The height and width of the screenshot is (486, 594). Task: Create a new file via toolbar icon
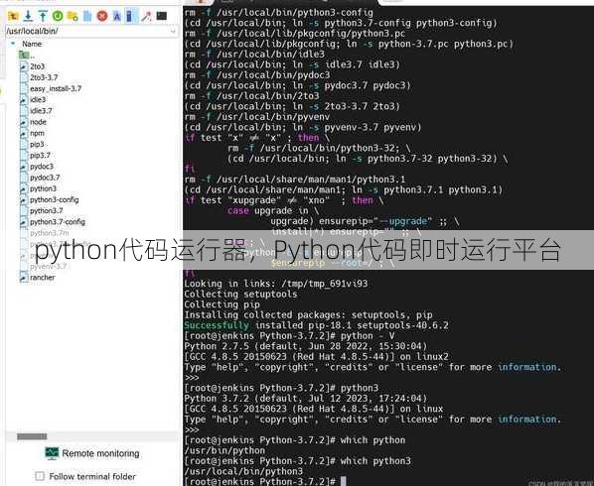tap(87, 16)
